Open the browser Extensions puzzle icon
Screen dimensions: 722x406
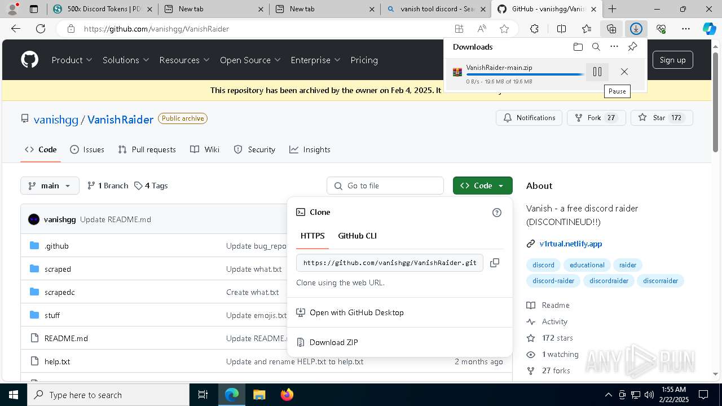[534, 29]
